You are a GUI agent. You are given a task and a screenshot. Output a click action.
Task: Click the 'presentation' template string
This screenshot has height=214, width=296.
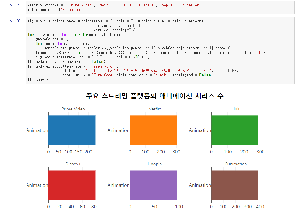[x=102, y=66]
